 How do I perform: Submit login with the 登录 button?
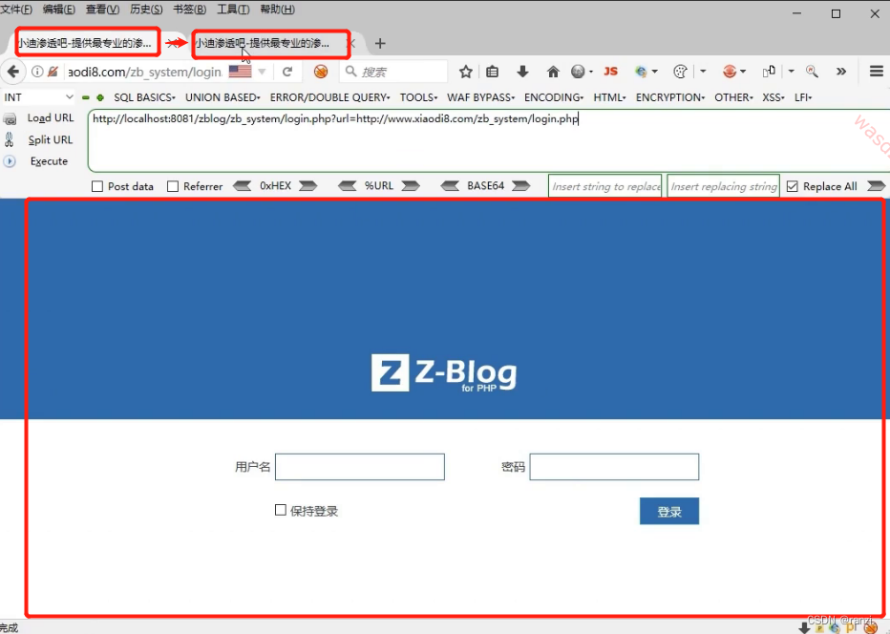click(669, 512)
